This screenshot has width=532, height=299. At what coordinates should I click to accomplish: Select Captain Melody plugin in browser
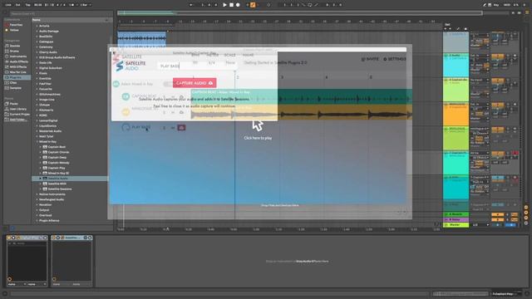(x=58, y=163)
